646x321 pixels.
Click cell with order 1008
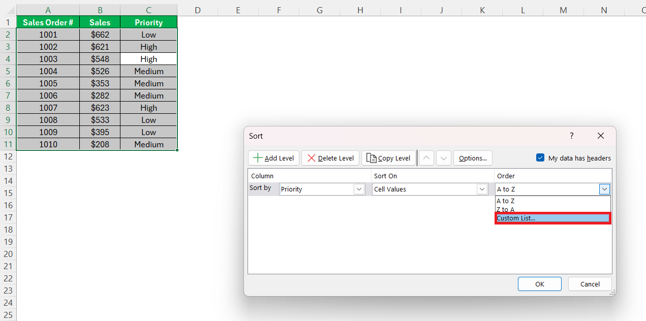pos(48,120)
